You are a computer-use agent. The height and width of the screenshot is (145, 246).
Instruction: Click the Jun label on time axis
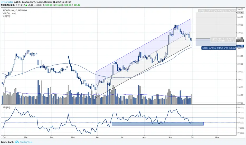(x=97, y=137)
